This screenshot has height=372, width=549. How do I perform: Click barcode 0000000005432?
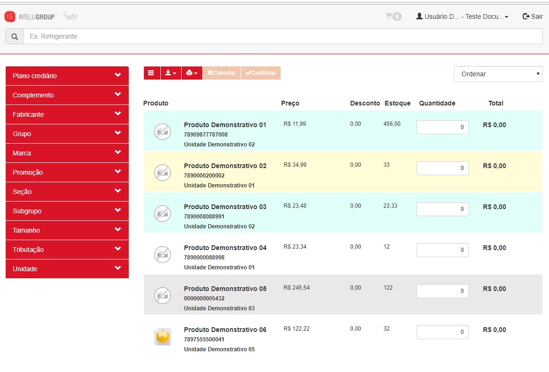[204, 299]
